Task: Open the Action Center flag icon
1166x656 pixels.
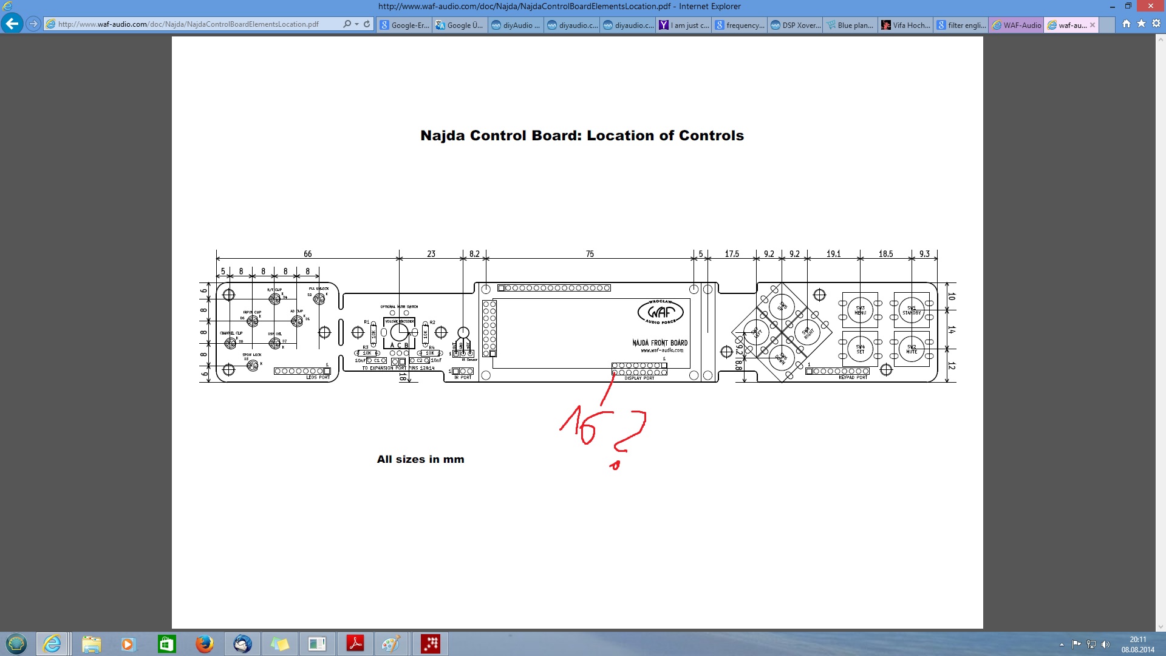Action: click(x=1076, y=644)
